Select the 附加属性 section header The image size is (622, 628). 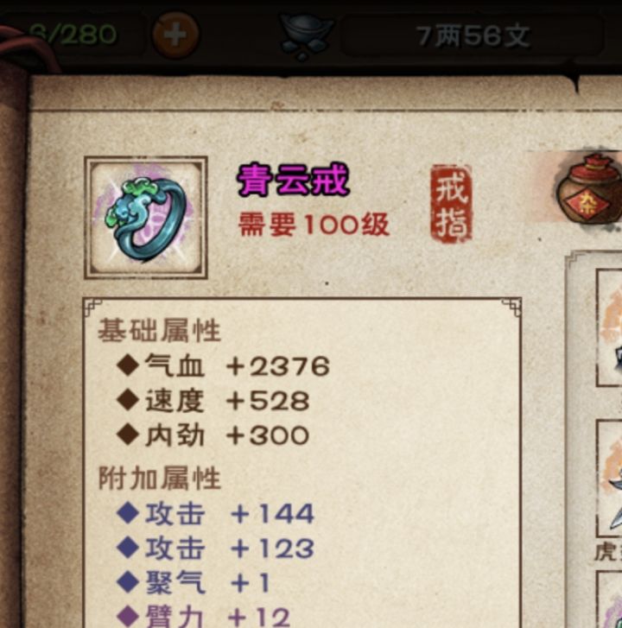point(160,478)
